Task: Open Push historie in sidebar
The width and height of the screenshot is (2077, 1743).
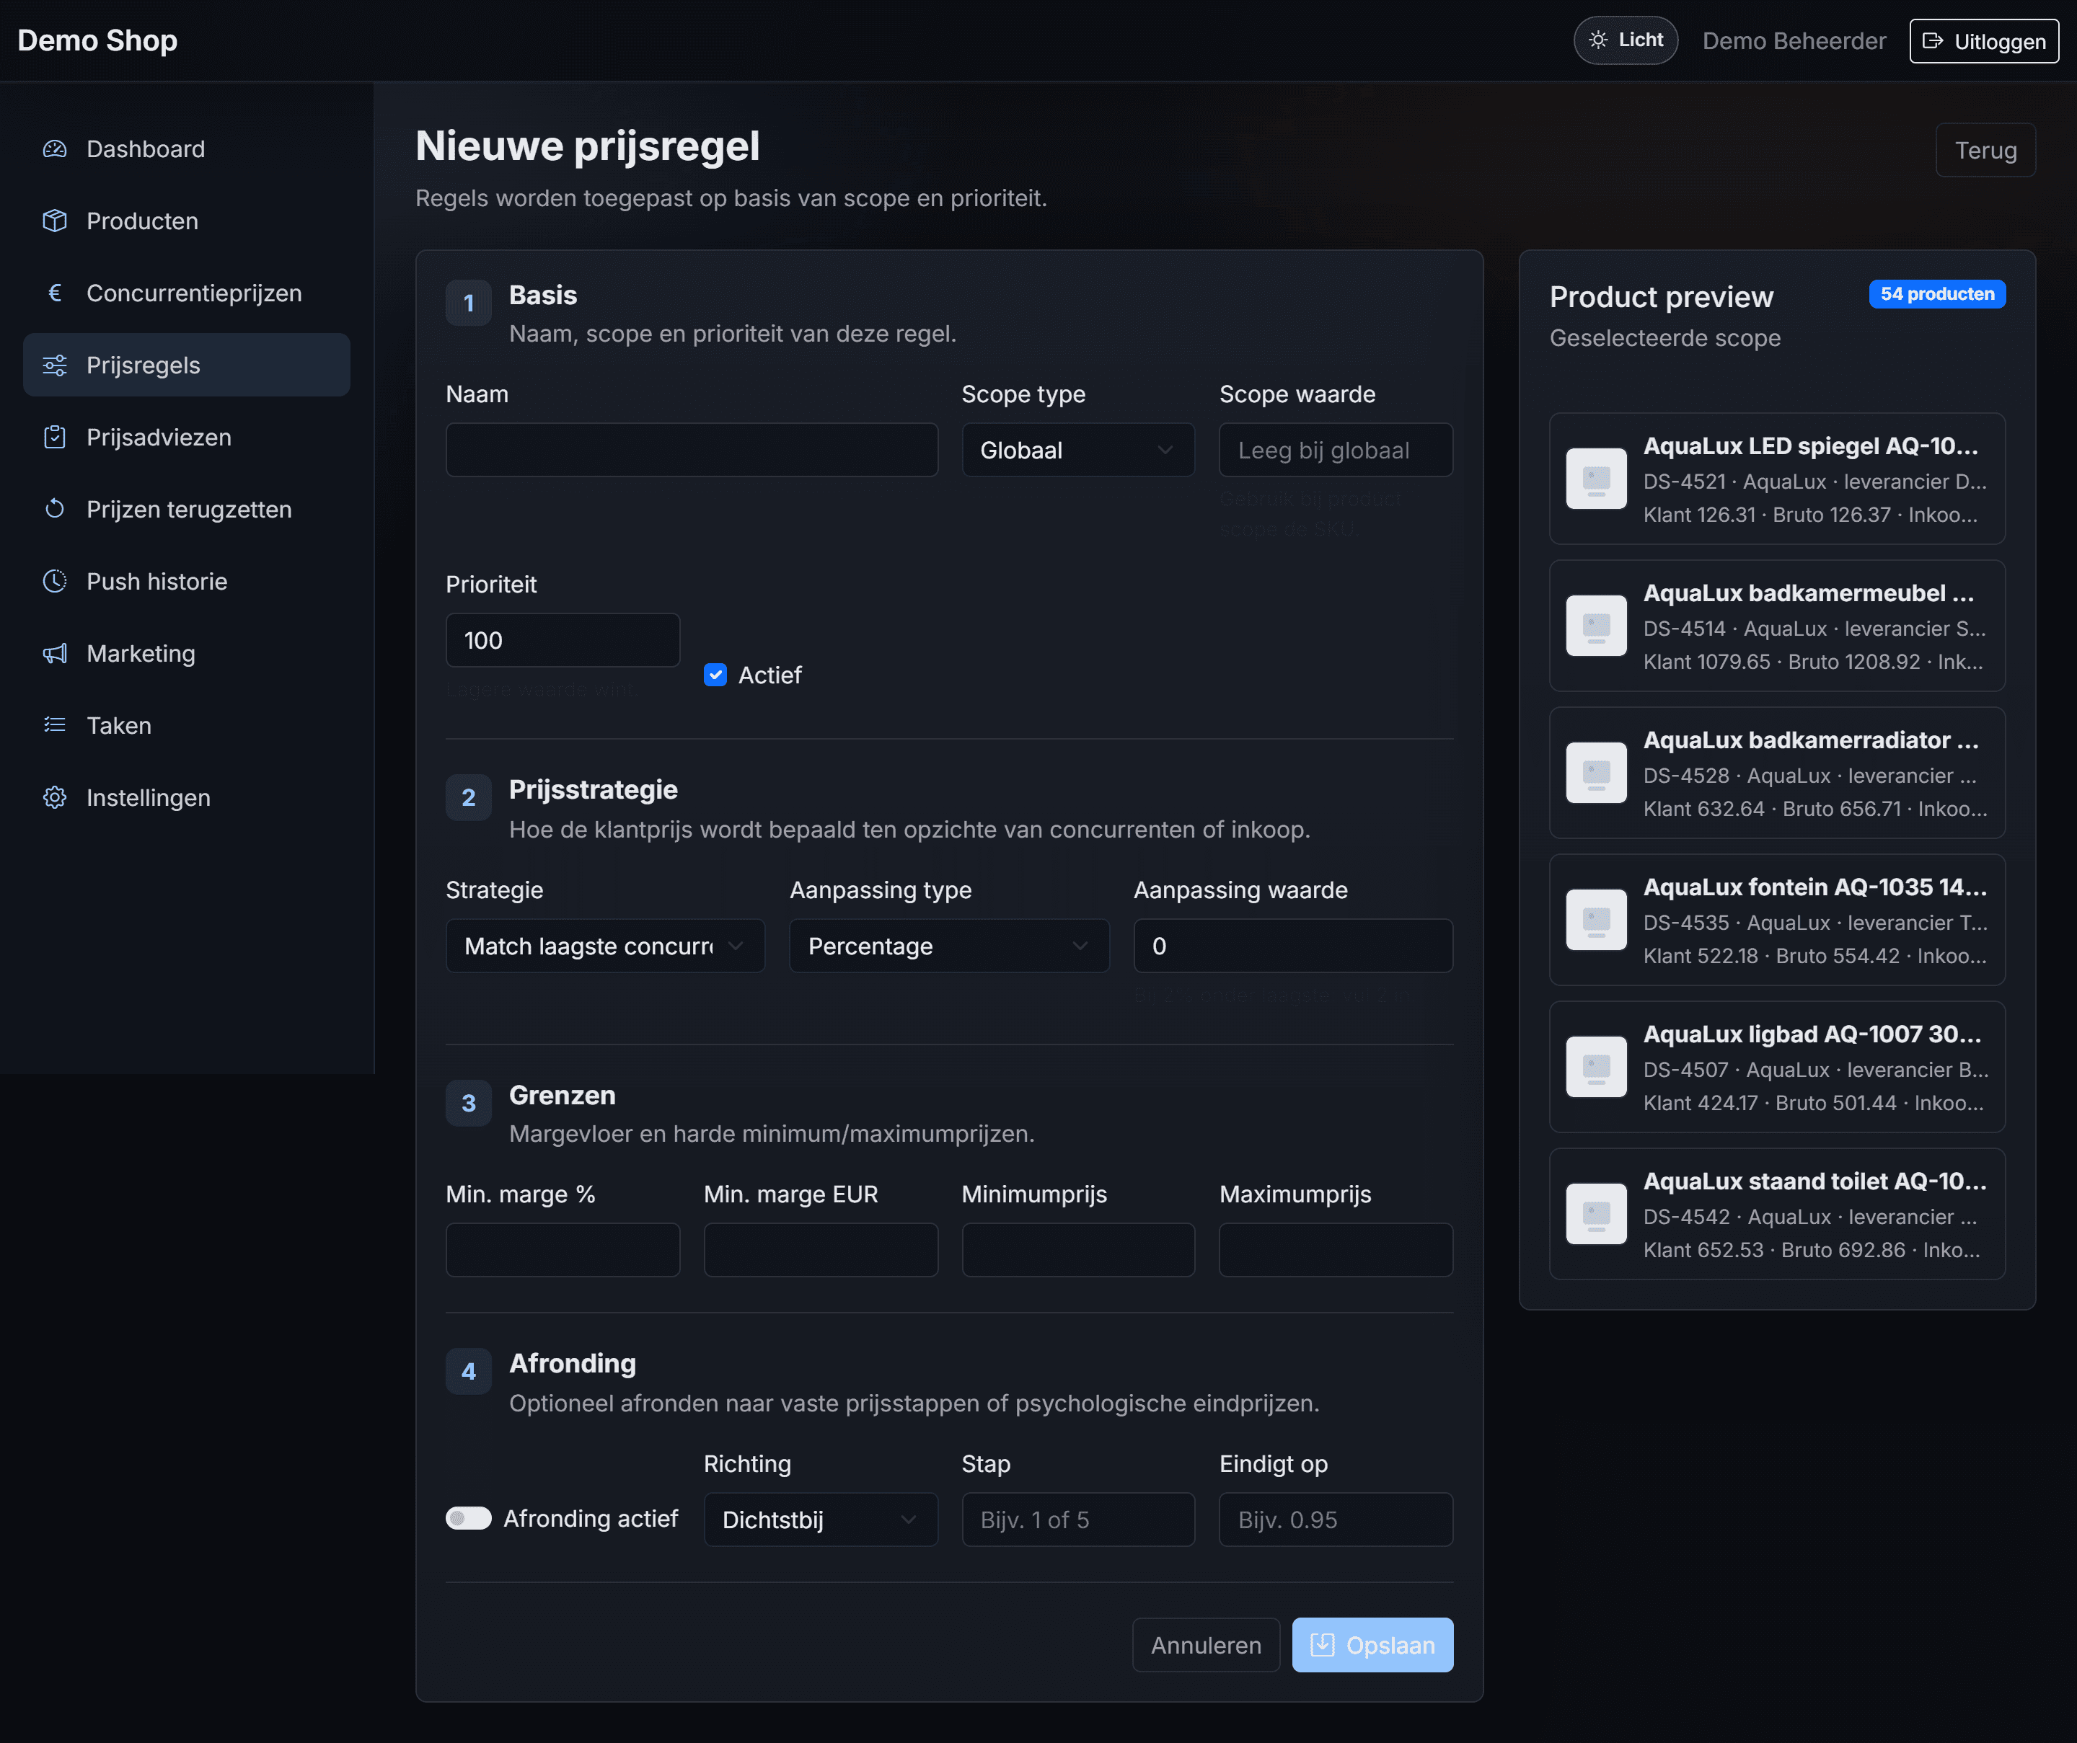Action: [187, 582]
